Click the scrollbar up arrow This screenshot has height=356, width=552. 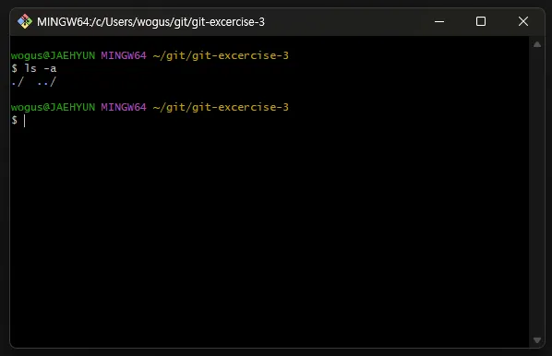pyautogui.click(x=537, y=44)
